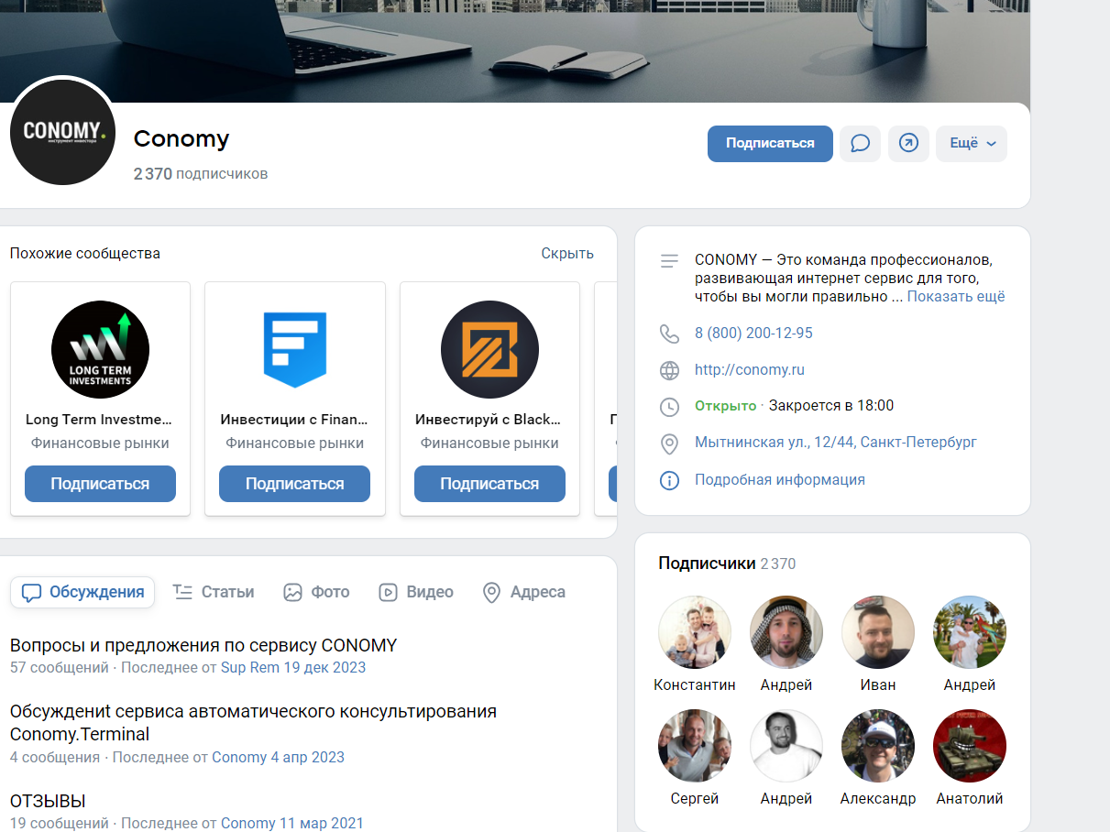Click the description lines icon

(670, 261)
